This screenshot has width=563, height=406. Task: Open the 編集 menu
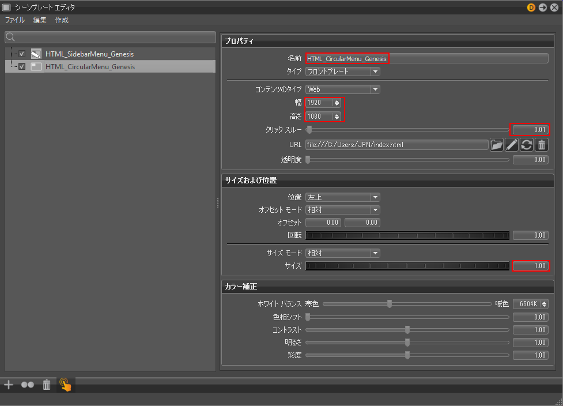40,20
